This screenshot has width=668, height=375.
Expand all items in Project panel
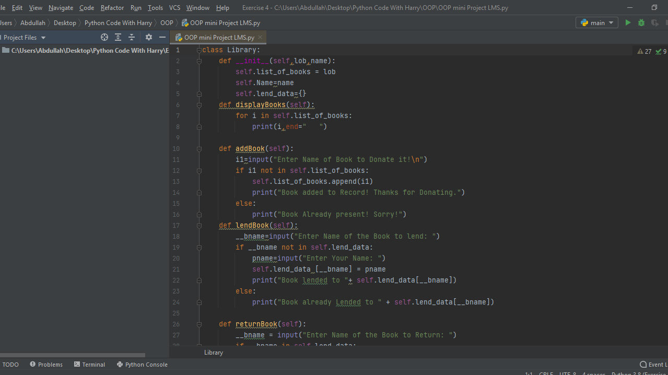[x=118, y=37]
